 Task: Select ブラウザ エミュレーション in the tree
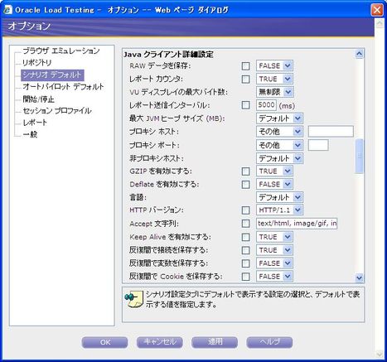pyautogui.click(x=60, y=51)
